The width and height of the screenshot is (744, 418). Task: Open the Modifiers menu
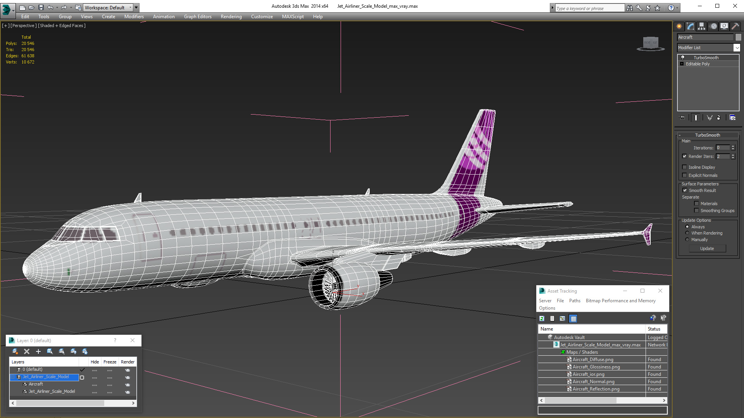pyautogui.click(x=134, y=17)
